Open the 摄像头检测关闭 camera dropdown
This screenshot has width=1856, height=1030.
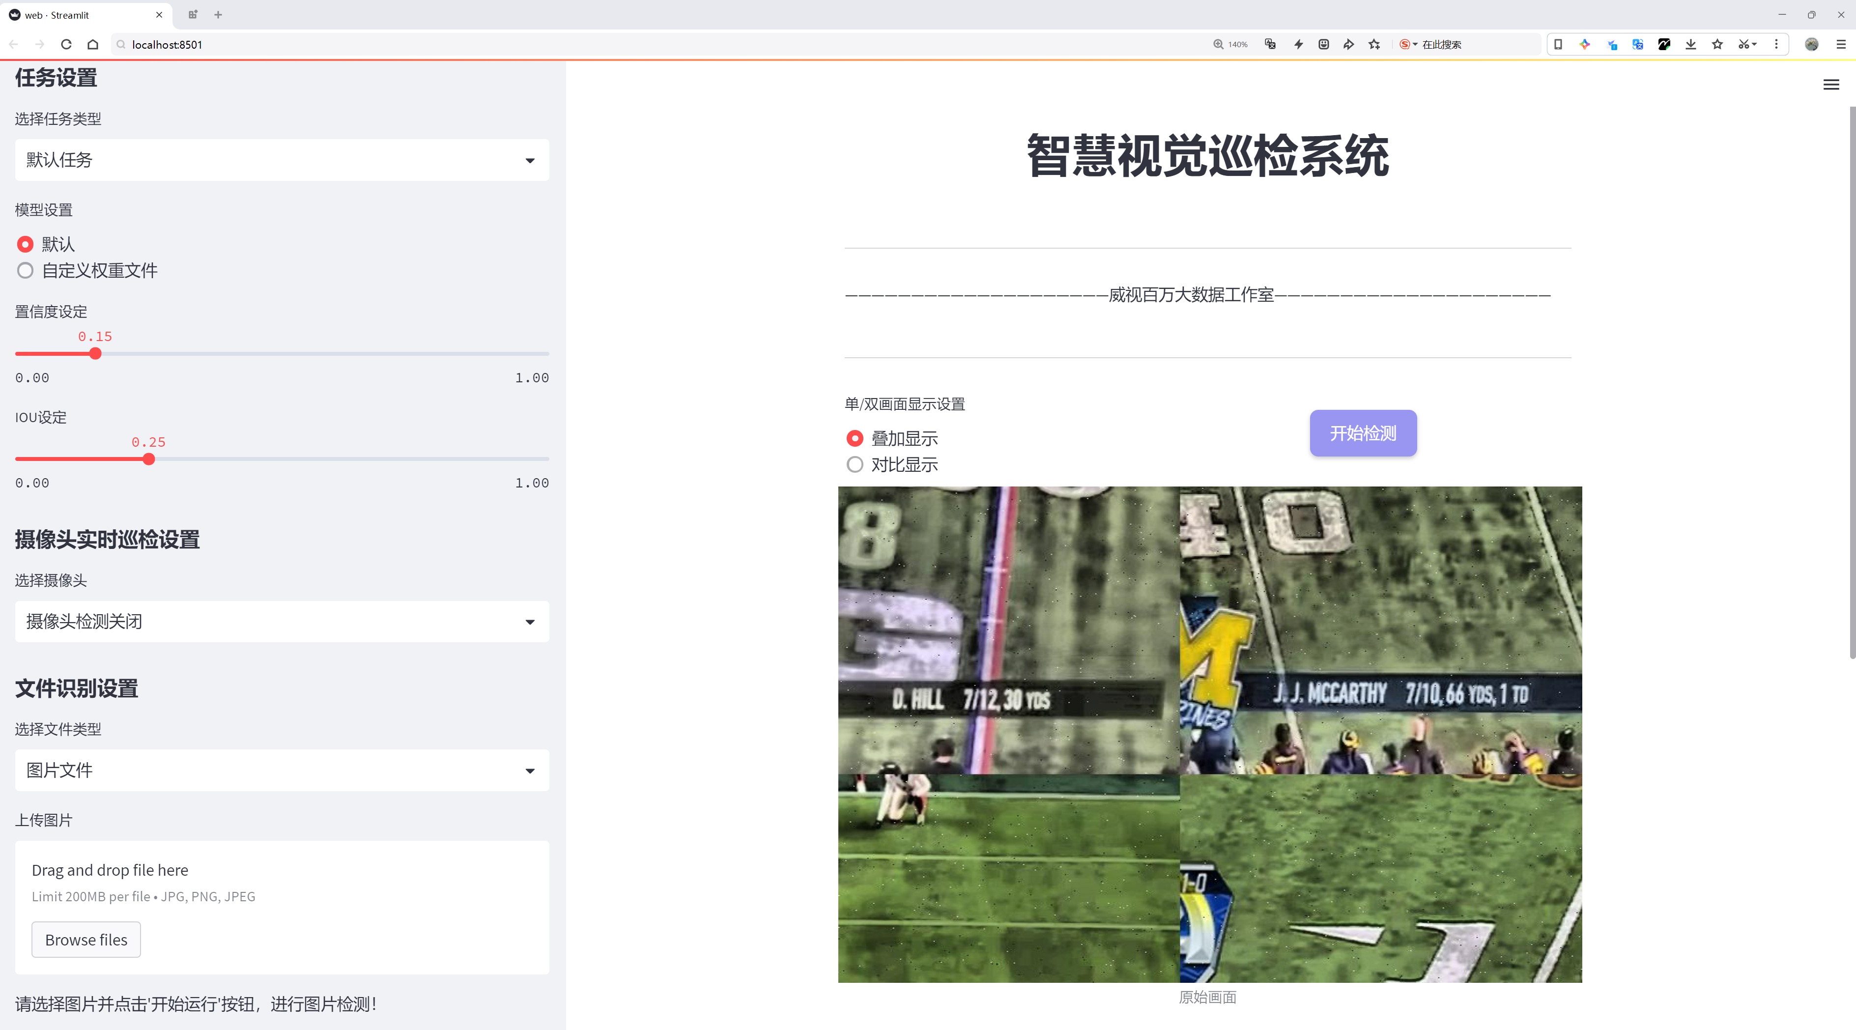coord(281,622)
